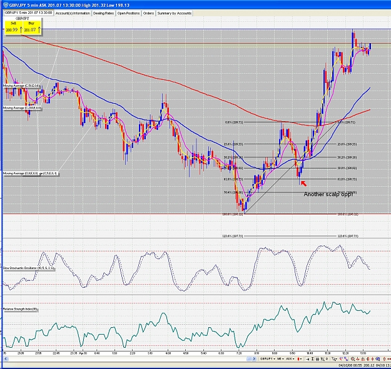
Task: Open the Dealing Rates tab
Action: pyautogui.click(x=103, y=13)
